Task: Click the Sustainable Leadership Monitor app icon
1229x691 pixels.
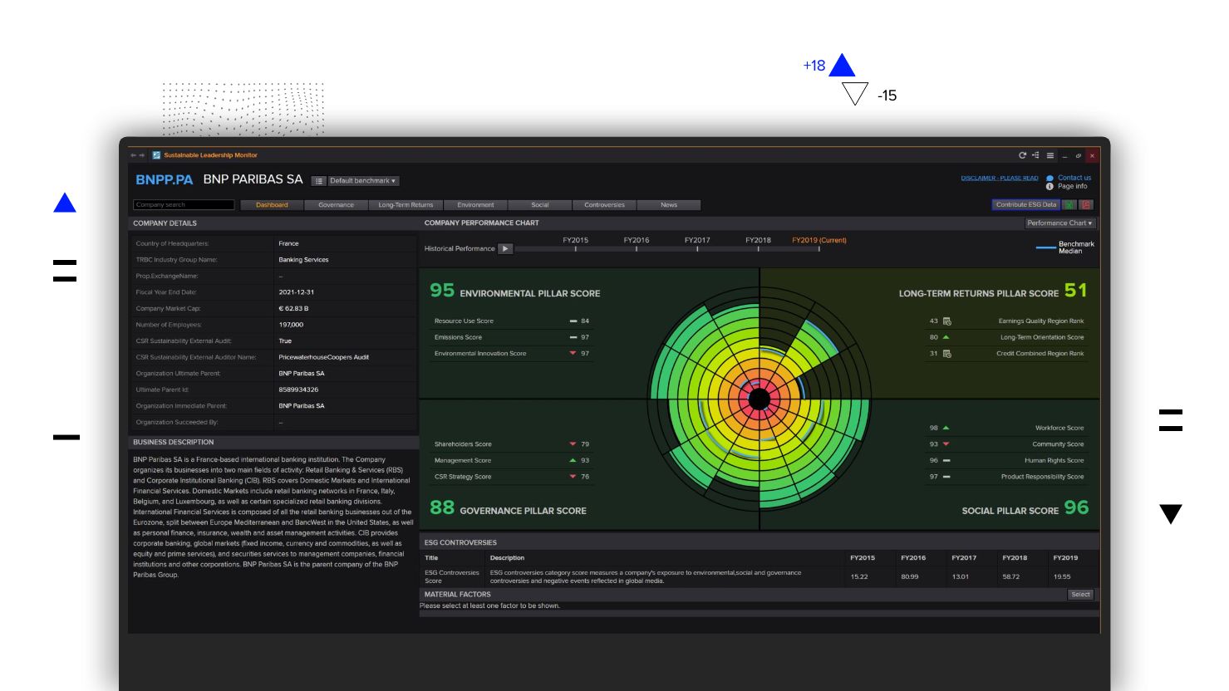Action: [156, 155]
